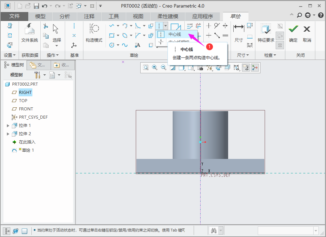Screen dimensions: 326x237
Task: Click the scissors cut icon
Action: click(x=45, y=26)
